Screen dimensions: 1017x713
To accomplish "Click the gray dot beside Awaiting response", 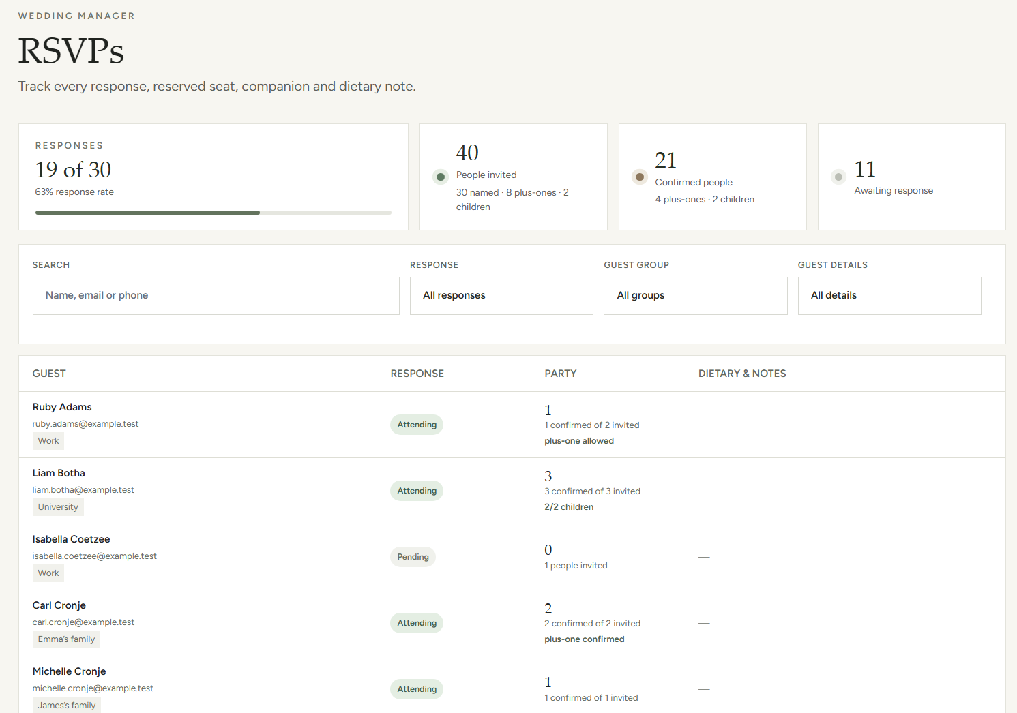I will [839, 177].
